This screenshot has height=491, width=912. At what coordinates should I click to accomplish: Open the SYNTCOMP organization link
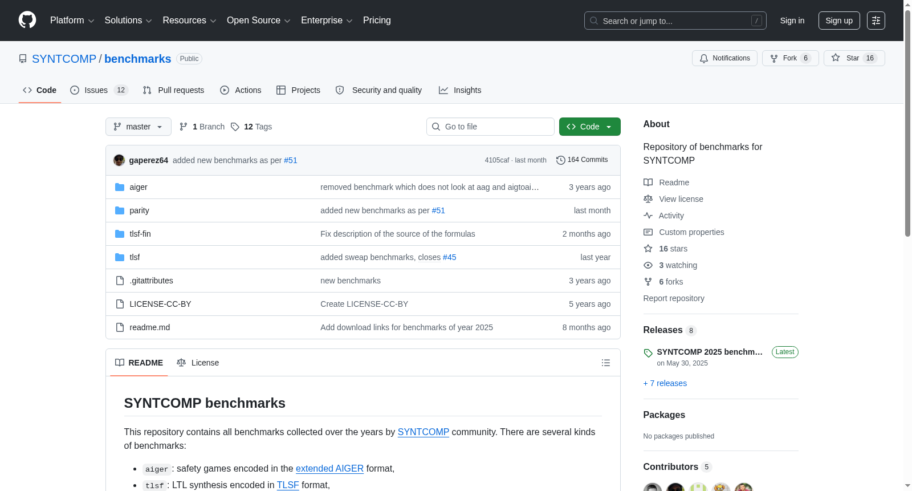pyautogui.click(x=64, y=59)
